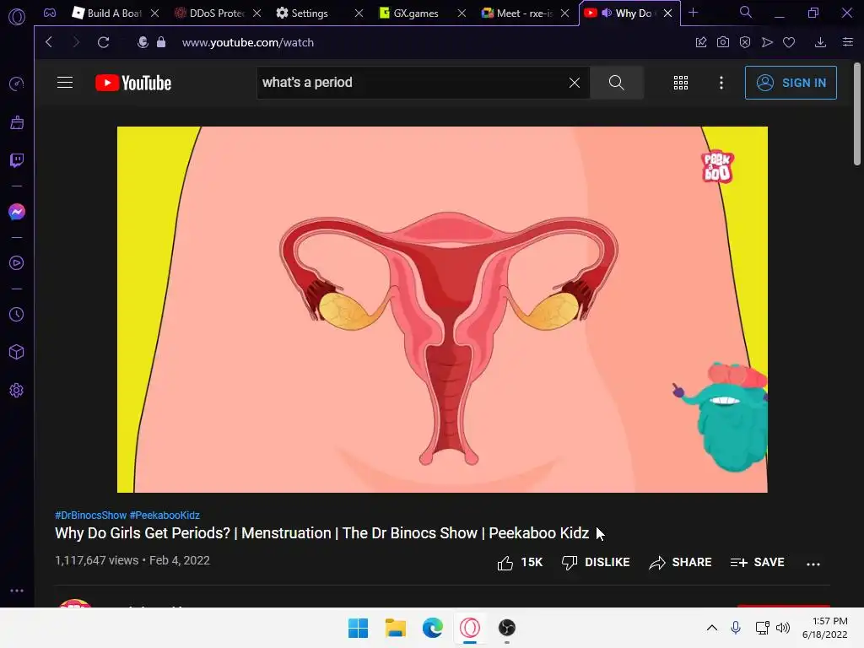Save video to playlist

tap(757, 563)
